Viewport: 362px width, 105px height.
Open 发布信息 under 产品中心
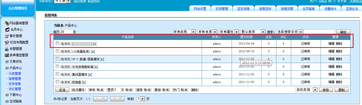point(15,84)
